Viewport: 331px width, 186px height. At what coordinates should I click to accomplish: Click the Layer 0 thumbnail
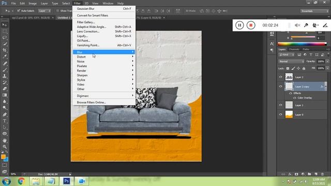289,115
